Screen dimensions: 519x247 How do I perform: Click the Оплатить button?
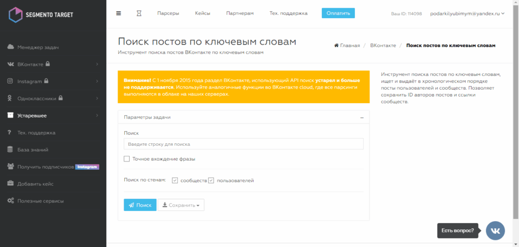338,13
